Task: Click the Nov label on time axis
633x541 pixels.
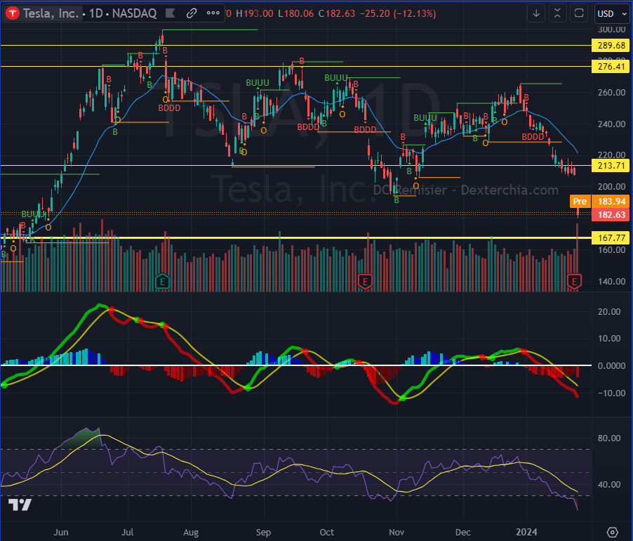Action: [x=397, y=532]
